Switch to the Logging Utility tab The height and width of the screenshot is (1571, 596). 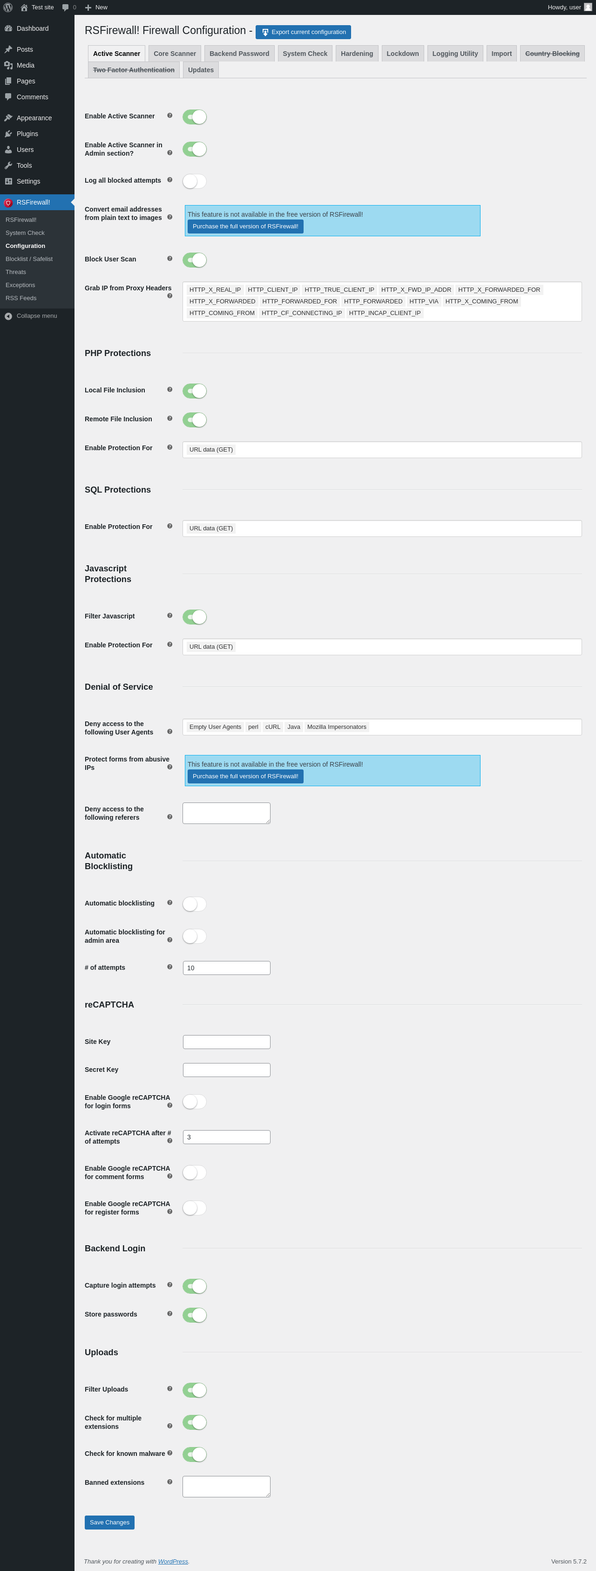point(455,54)
